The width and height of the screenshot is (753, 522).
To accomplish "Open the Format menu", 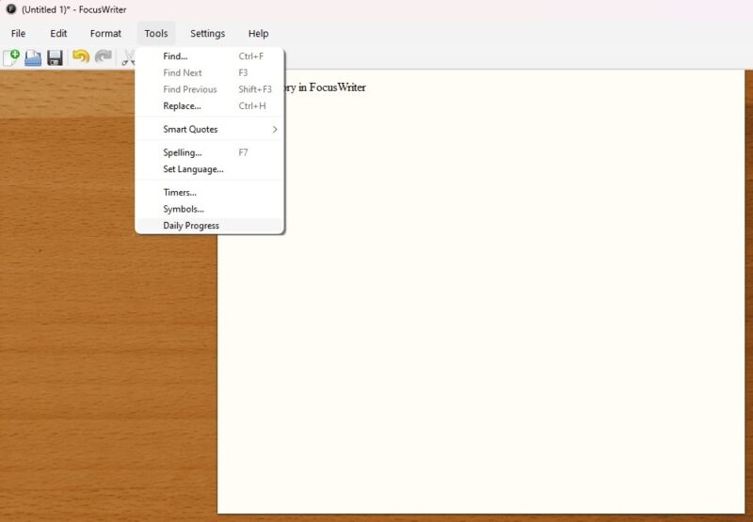I will pos(105,34).
